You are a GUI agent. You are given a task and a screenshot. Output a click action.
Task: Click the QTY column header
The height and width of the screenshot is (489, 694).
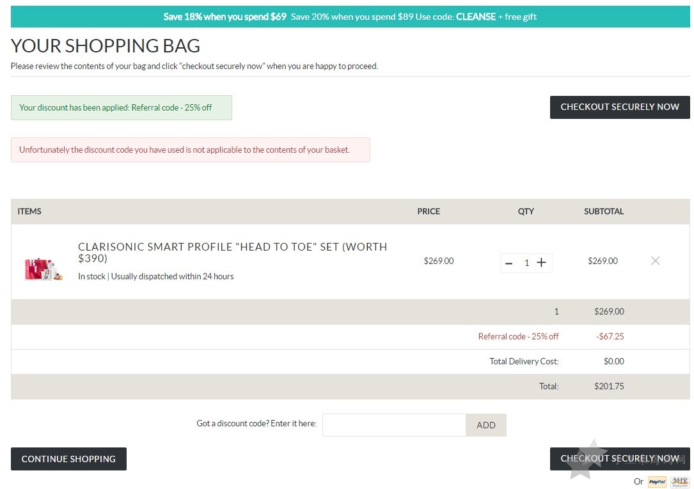coord(526,212)
